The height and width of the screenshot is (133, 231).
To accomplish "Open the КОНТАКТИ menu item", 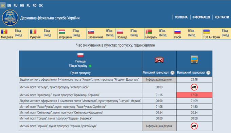I will click(222, 17).
